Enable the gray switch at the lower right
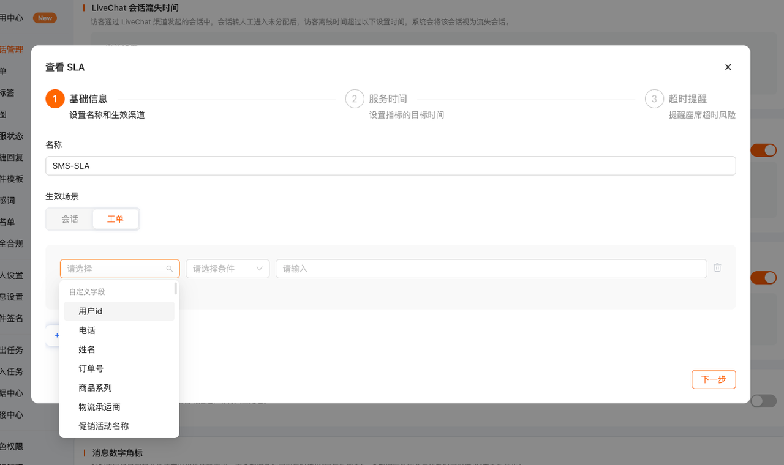The width and height of the screenshot is (784, 465). pos(763,401)
